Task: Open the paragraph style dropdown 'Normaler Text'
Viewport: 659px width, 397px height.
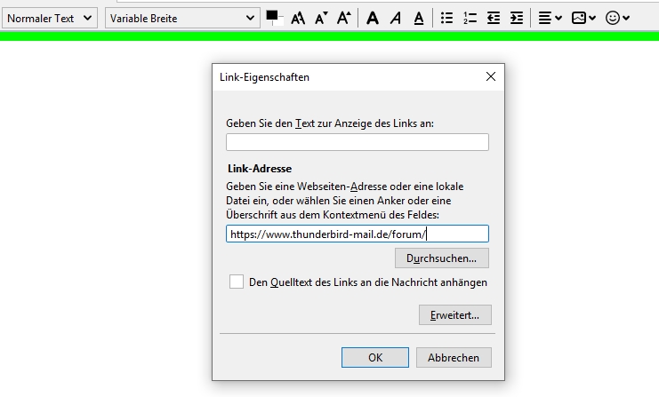Action: pos(51,18)
